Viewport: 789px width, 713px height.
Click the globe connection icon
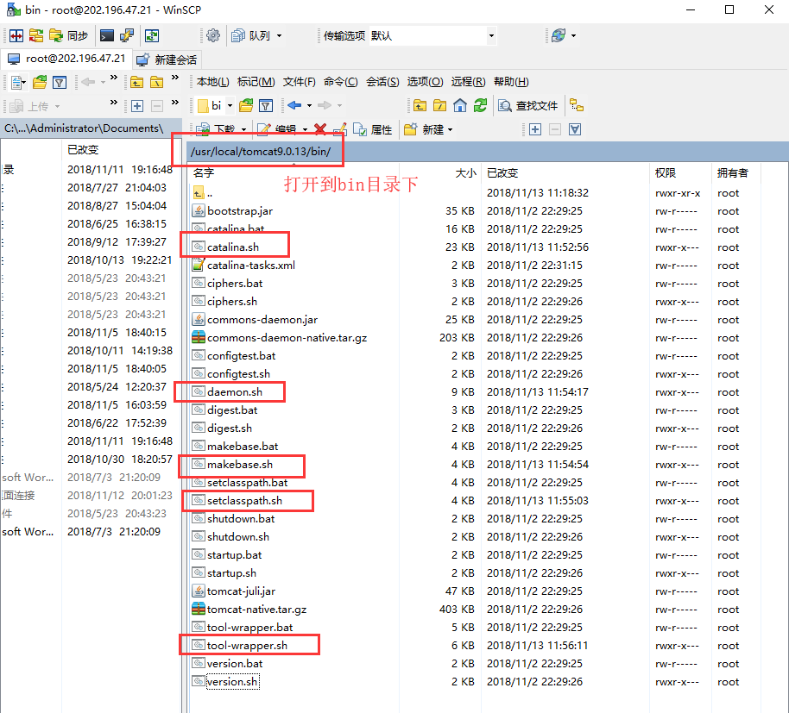point(559,35)
